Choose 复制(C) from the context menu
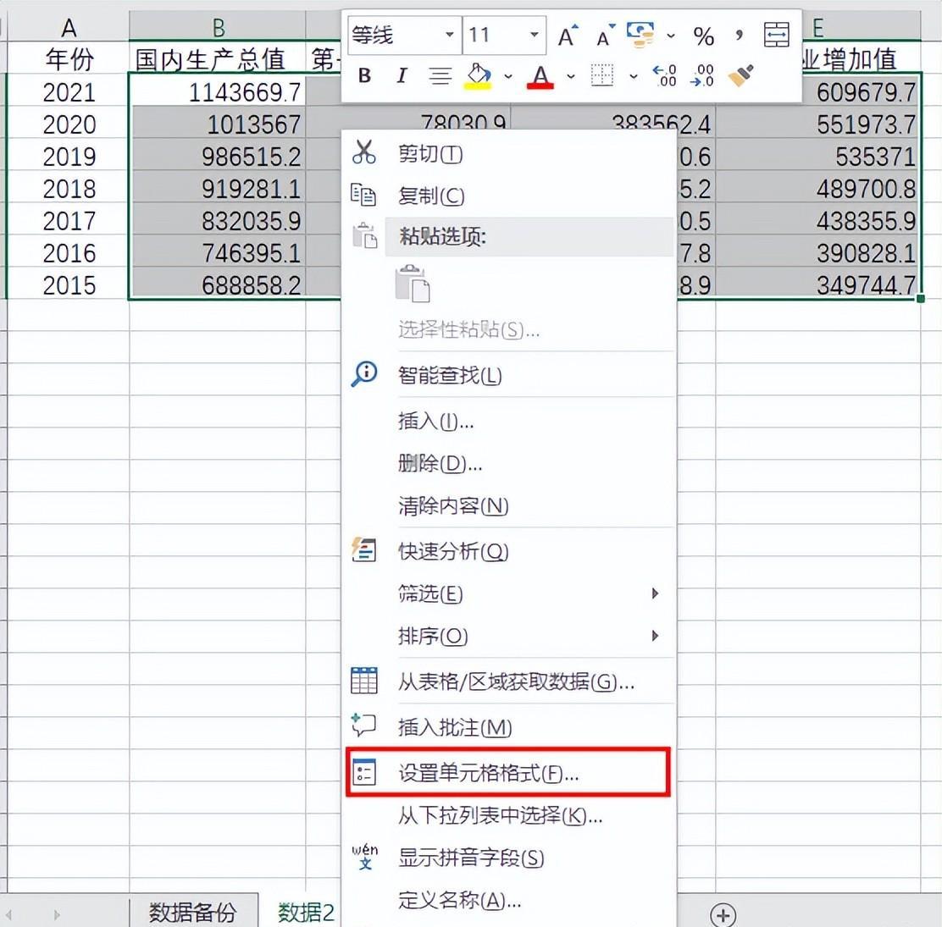The width and height of the screenshot is (942, 927). pos(509,196)
